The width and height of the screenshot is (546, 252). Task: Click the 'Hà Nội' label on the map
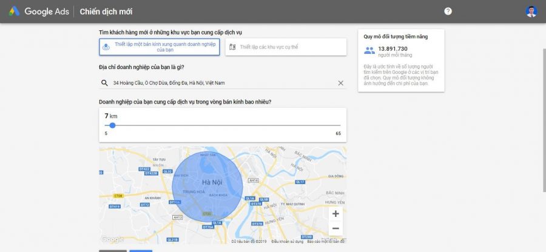point(212,182)
